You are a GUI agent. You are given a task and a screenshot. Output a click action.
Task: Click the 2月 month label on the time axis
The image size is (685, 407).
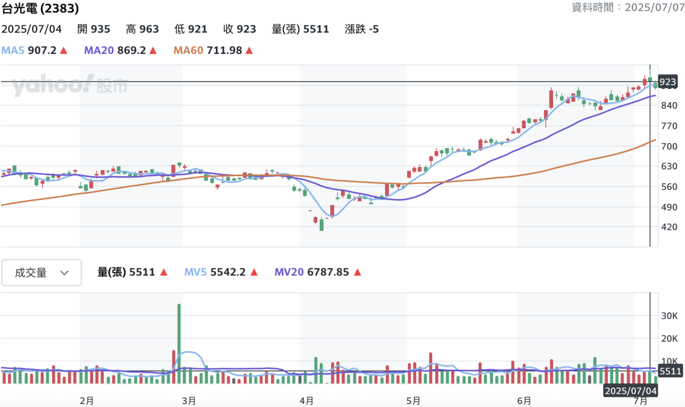pyautogui.click(x=87, y=401)
